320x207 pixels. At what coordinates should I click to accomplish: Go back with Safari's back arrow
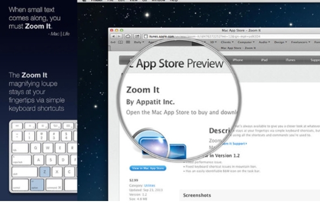[x=113, y=36]
